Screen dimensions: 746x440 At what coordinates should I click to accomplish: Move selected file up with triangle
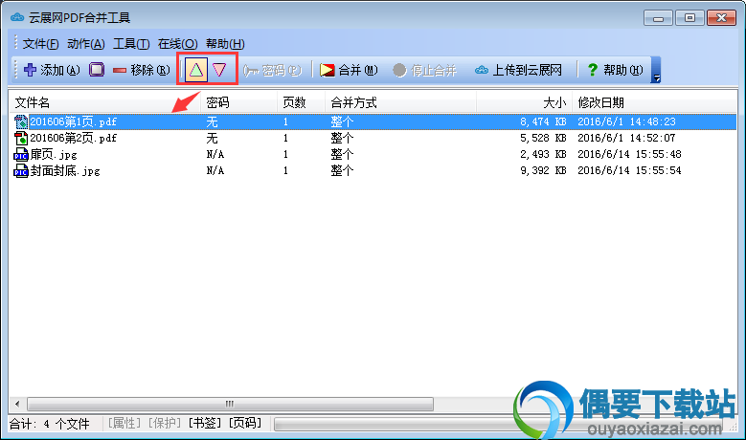196,70
